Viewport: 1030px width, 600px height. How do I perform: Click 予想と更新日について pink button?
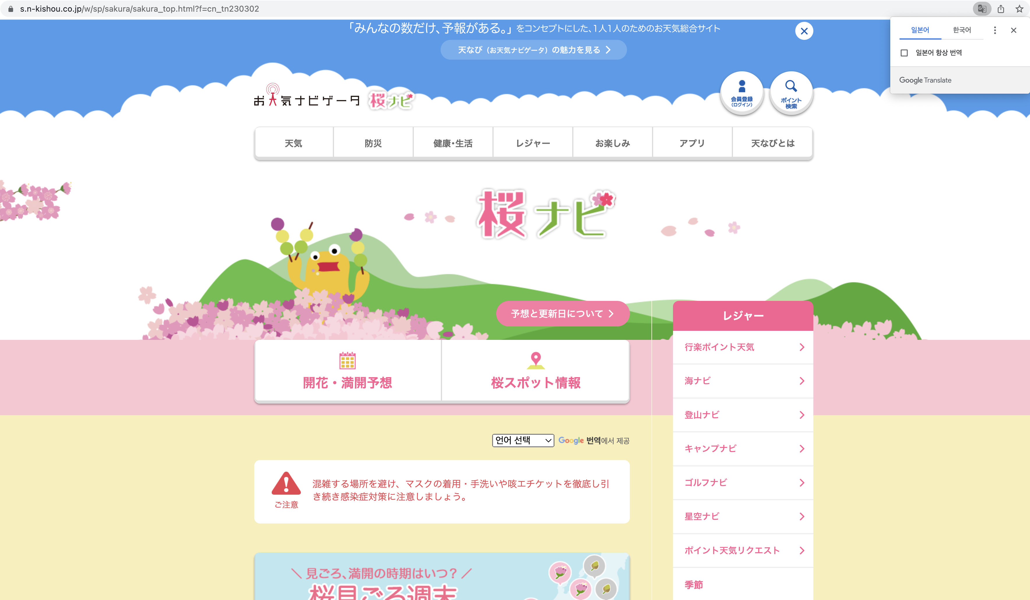(x=562, y=314)
